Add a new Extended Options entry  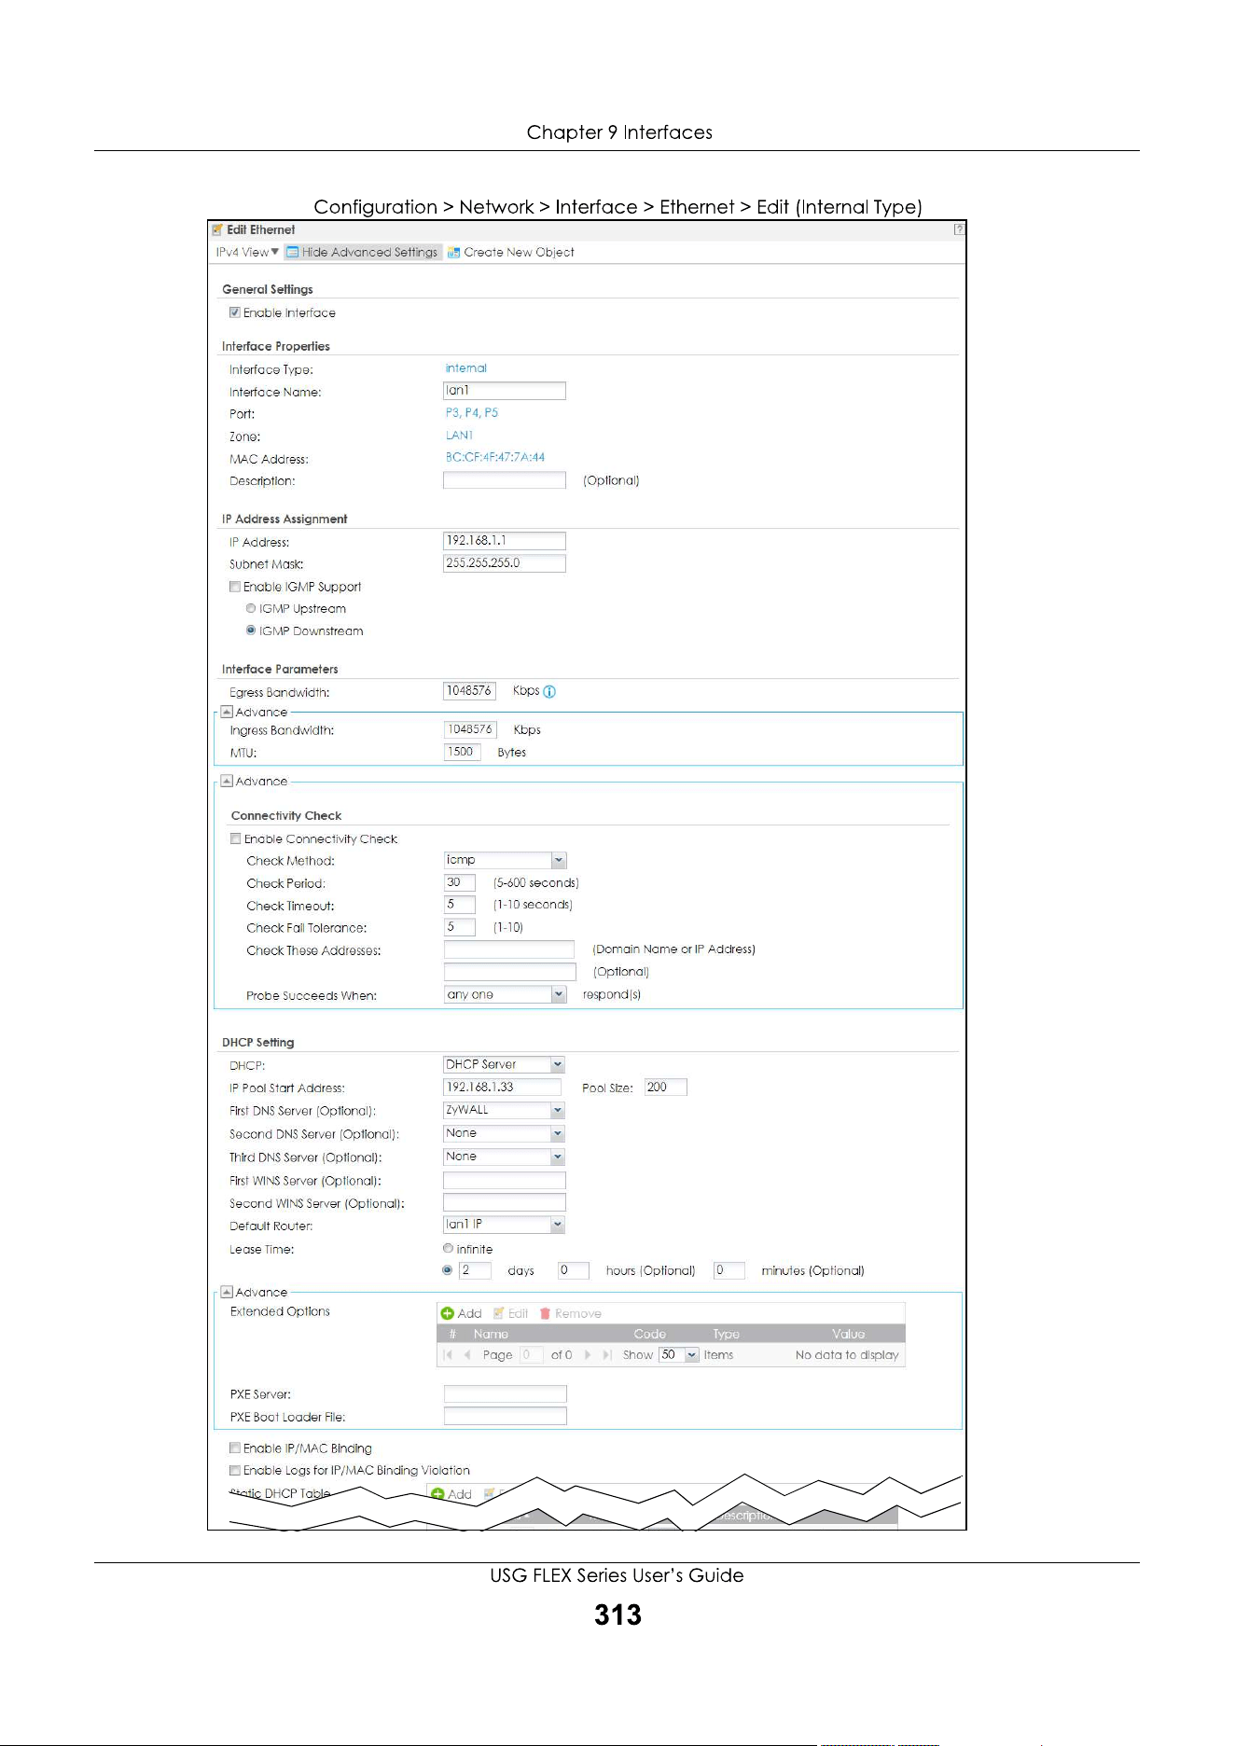point(462,1313)
